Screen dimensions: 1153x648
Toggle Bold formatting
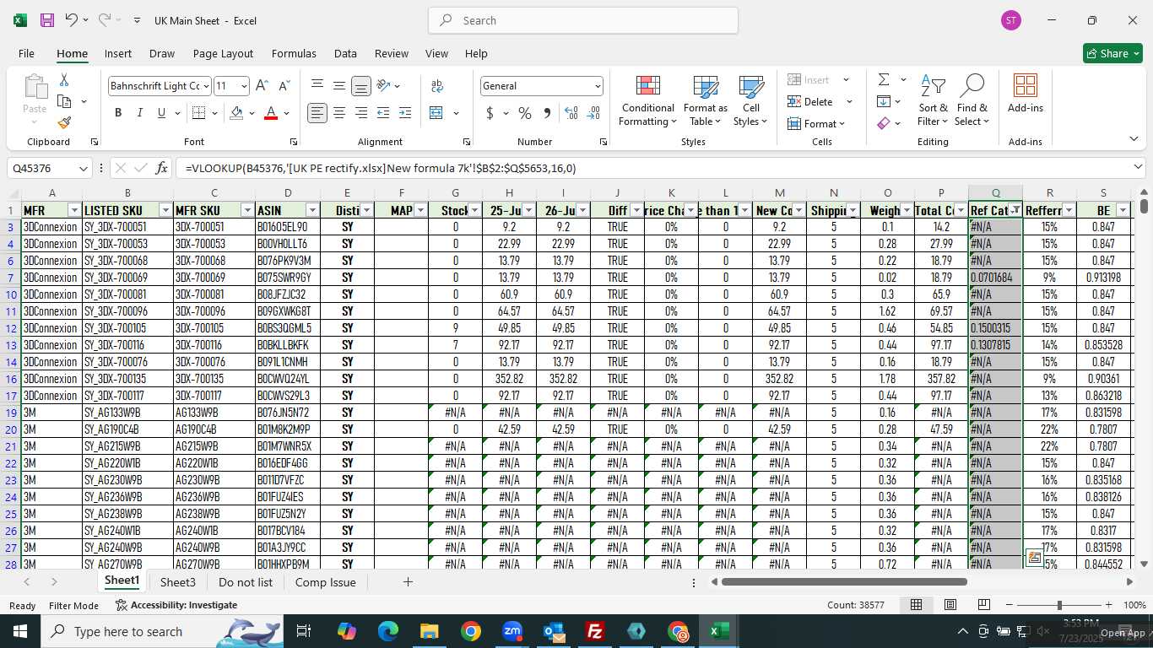118,113
